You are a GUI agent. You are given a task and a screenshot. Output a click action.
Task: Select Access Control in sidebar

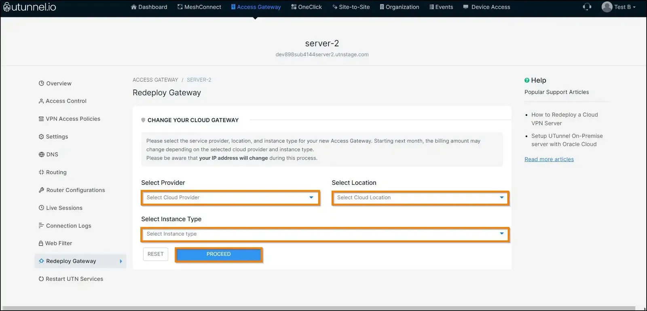62,101
